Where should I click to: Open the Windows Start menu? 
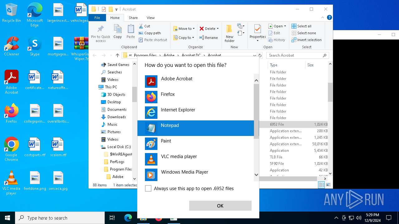pos(7,218)
